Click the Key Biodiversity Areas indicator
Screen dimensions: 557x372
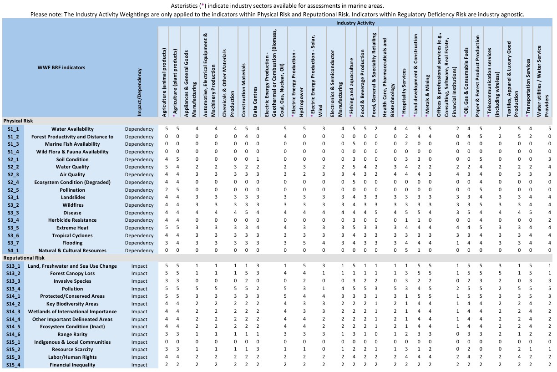click(x=72, y=304)
